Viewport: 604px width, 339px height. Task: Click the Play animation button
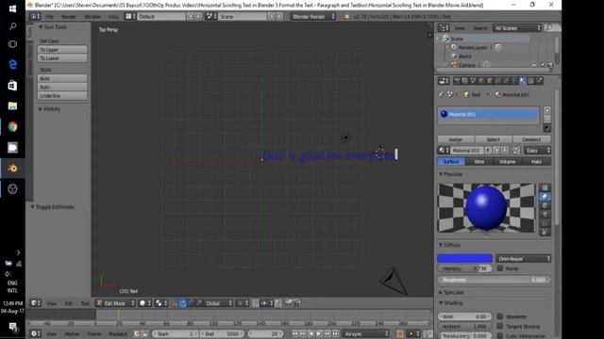(319, 333)
